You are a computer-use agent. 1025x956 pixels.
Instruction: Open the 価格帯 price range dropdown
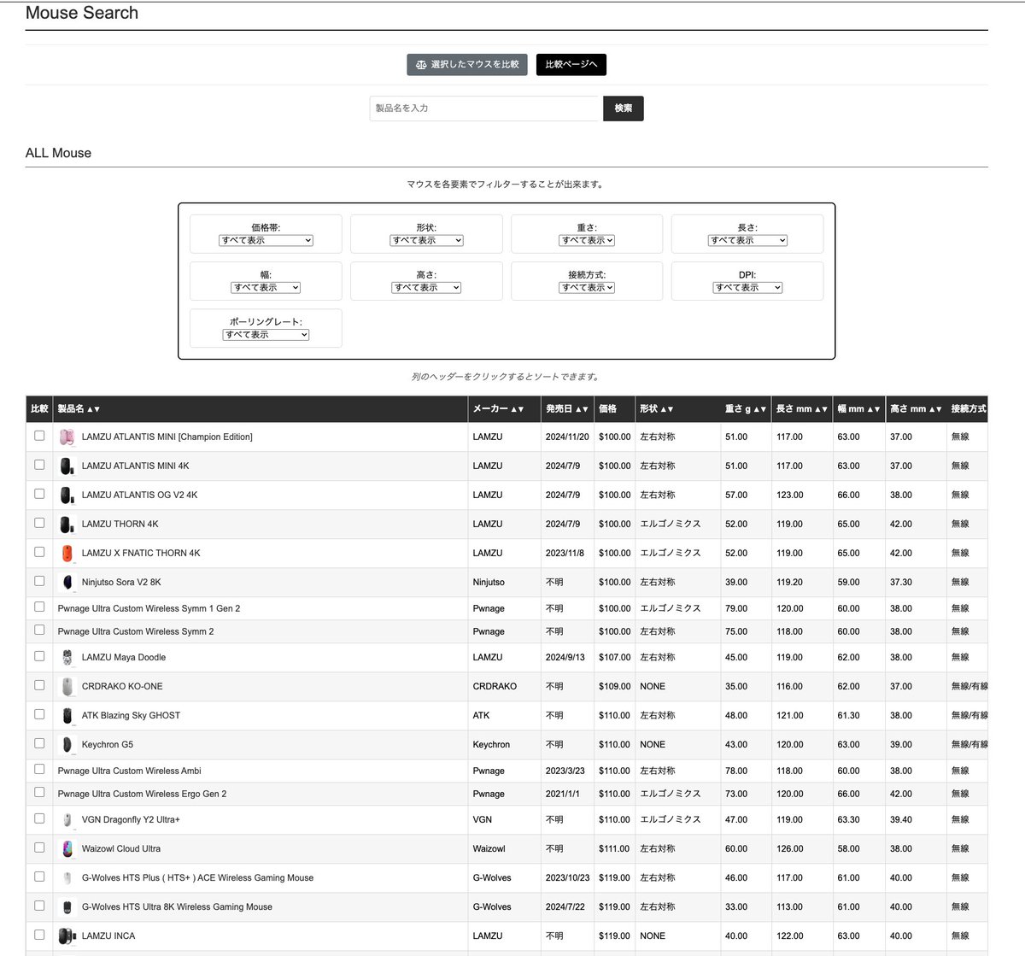266,241
